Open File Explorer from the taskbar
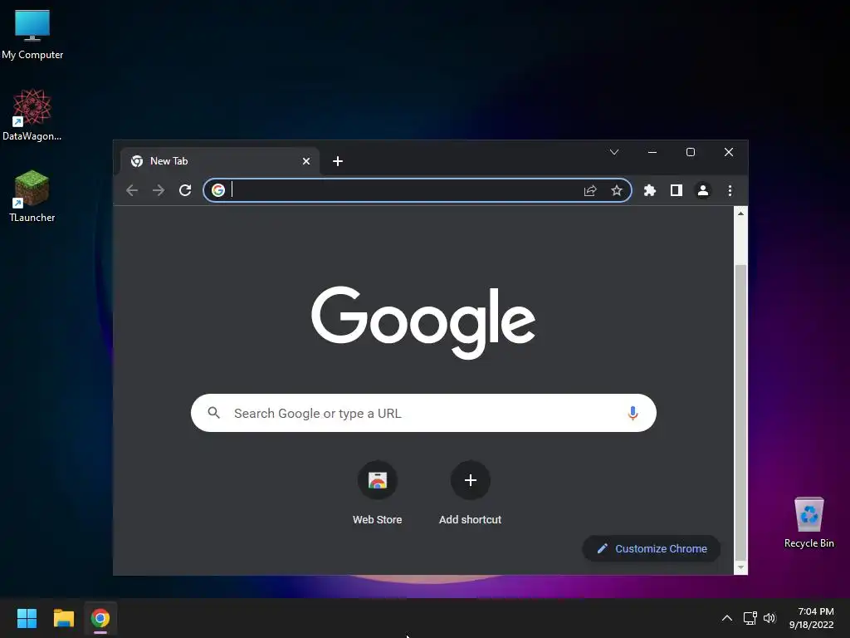This screenshot has height=638, width=850. tap(63, 618)
